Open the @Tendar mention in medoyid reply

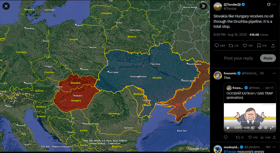point(230,151)
